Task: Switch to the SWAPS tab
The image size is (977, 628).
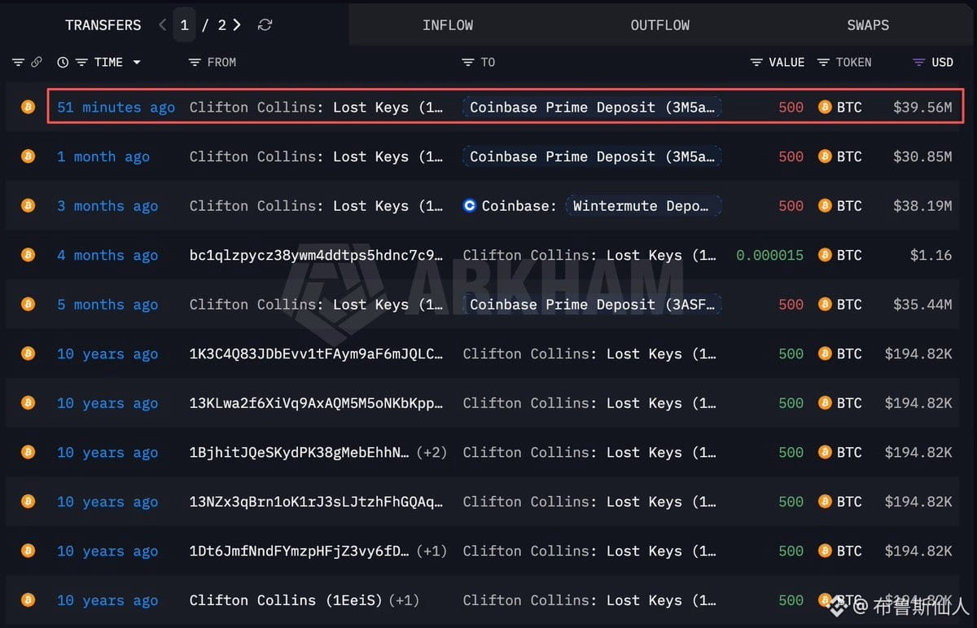Action: pyautogui.click(x=868, y=25)
